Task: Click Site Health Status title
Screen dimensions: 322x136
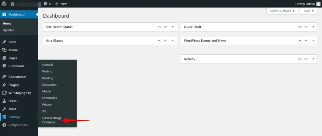Action: (x=59, y=27)
